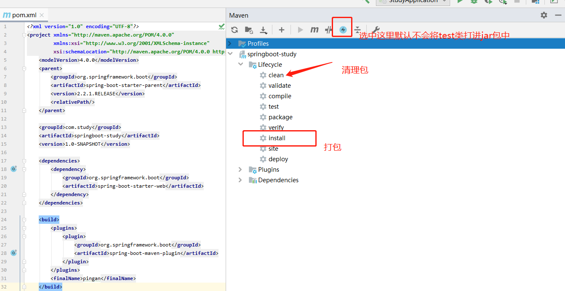Click gutter icon beside the dependency tag line
The height and width of the screenshot is (291, 565).
[13, 169]
